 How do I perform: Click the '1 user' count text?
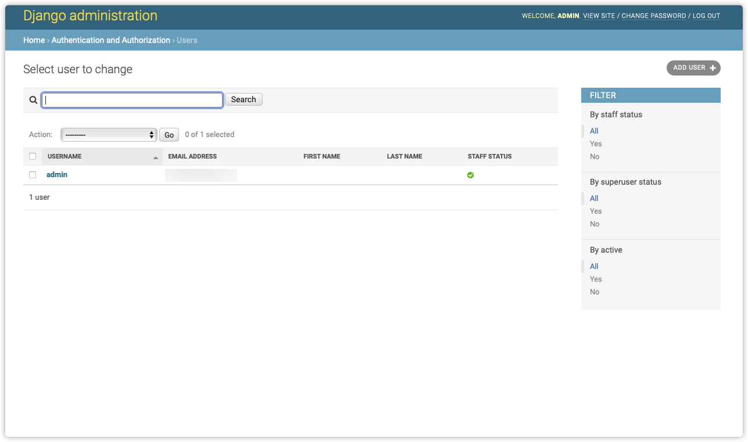coord(40,197)
